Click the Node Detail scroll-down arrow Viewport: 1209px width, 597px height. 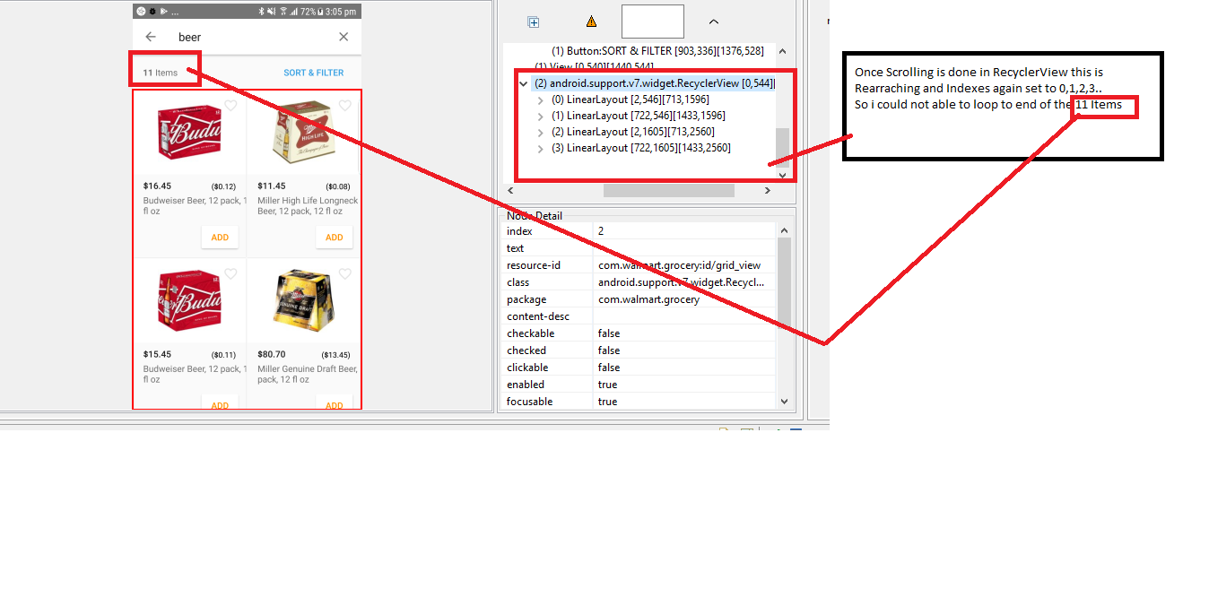[784, 402]
